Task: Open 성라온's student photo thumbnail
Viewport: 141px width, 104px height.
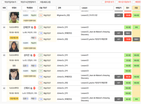Action: click(14, 74)
